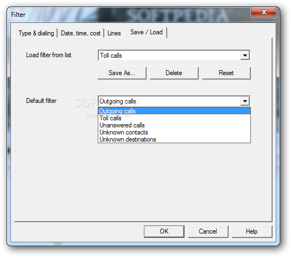Select Unknown destinations from the list
Viewport: 291px width, 257px height.
(x=174, y=139)
